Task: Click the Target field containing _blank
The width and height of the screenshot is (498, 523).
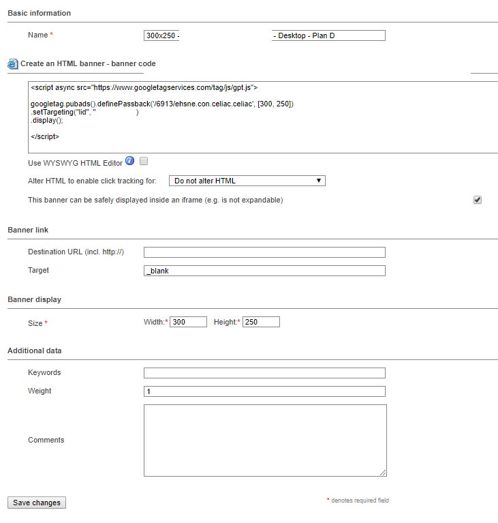Action: [264, 271]
